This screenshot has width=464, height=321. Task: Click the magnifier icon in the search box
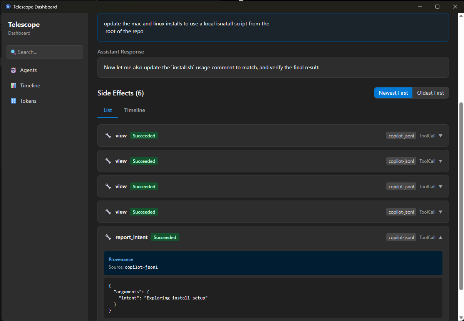[x=13, y=52]
